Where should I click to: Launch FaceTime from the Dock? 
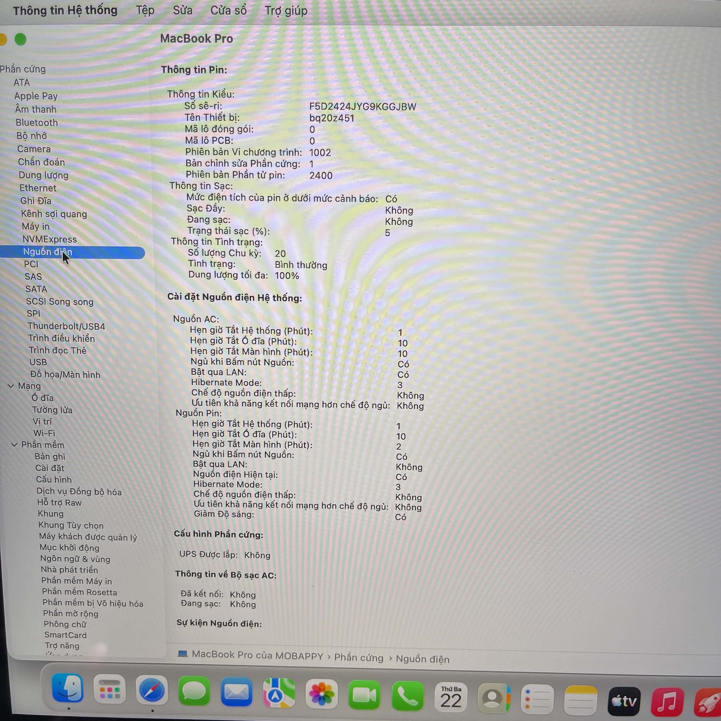pyautogui.click(x=364, y=695)
